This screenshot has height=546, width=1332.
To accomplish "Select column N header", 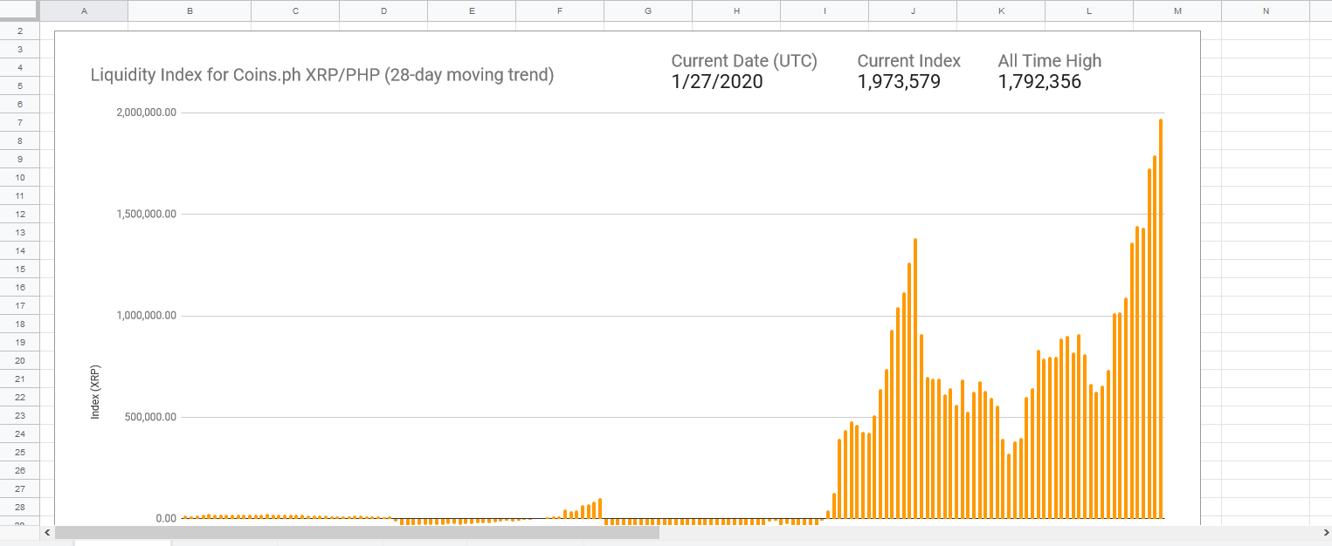I will [1266, 10].
